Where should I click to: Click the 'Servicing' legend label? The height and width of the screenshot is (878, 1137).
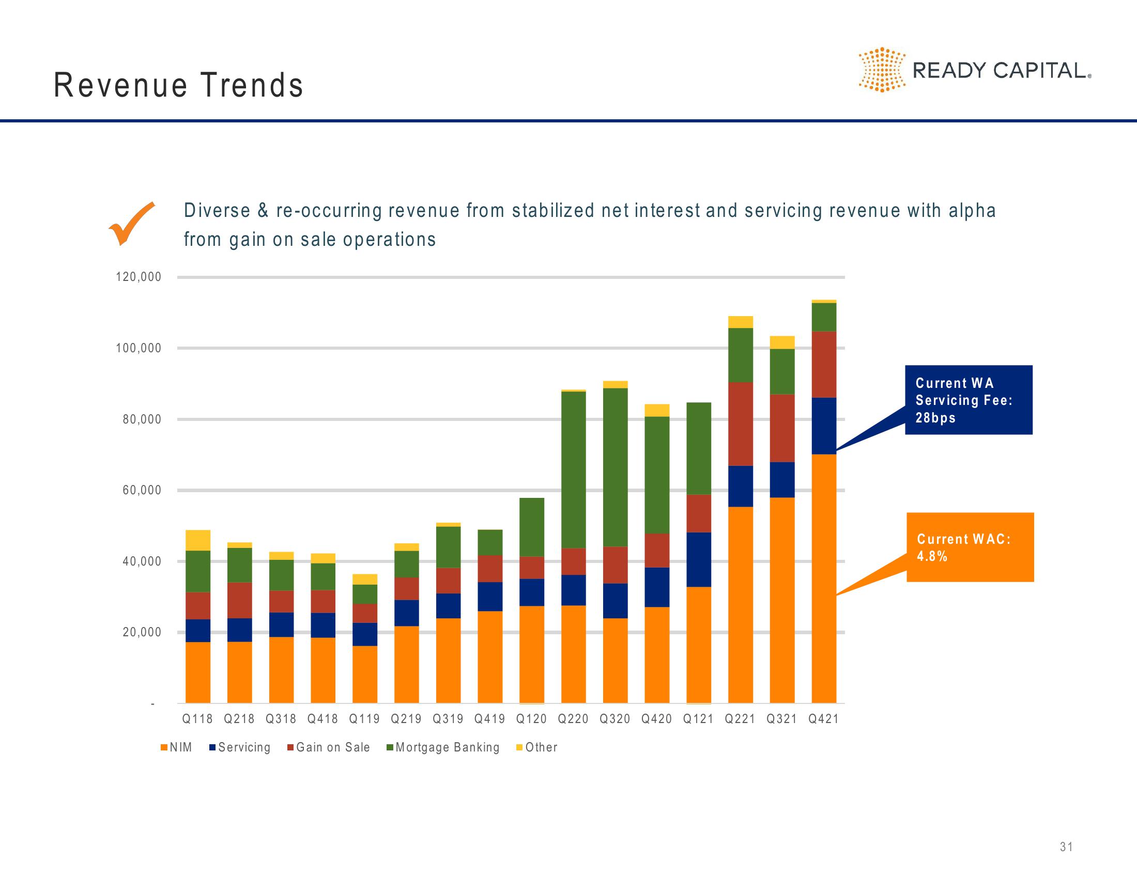244,747
